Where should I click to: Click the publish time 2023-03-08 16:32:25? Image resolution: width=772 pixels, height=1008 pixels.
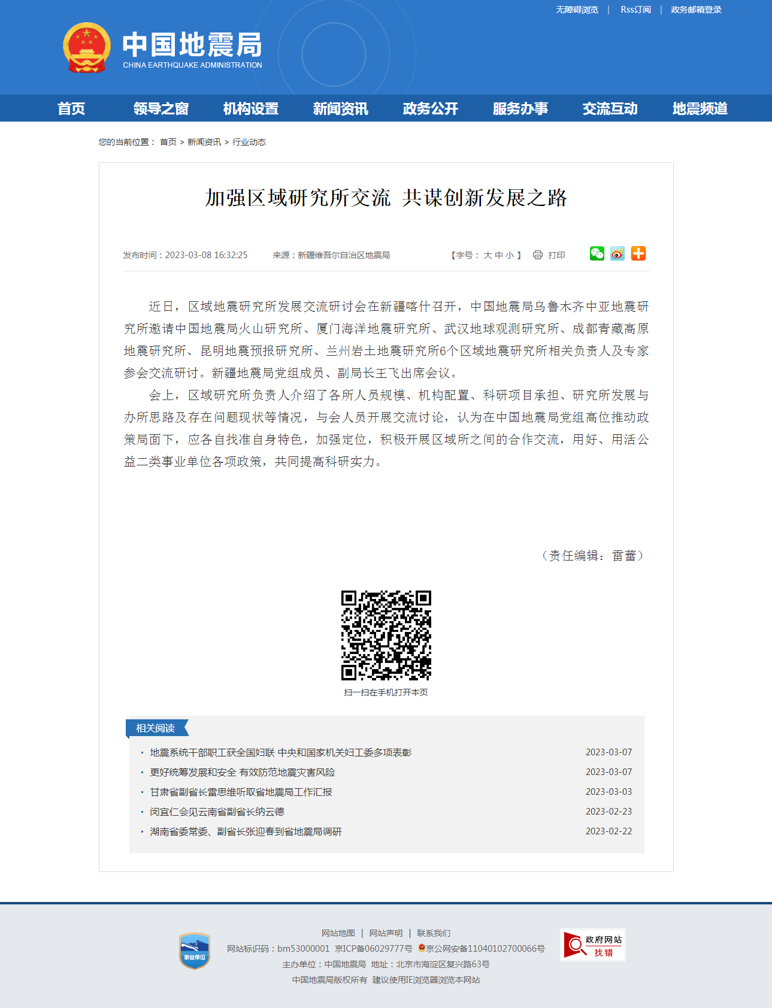click(x=206, y=255)
